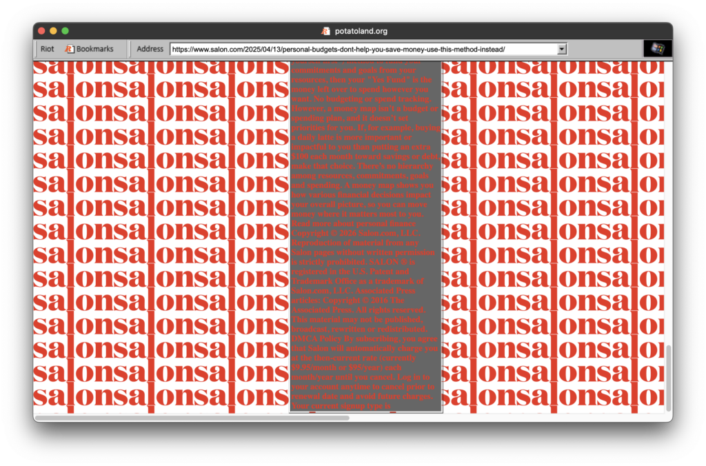Screen dimensions: 706x466
Task: Grab the toolbar grip left of Address
Action: click(130, 49)
